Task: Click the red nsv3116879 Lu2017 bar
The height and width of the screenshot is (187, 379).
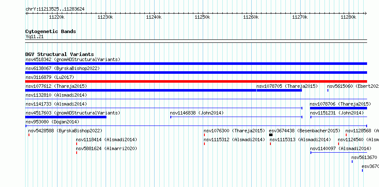Action: pos(196,81)
